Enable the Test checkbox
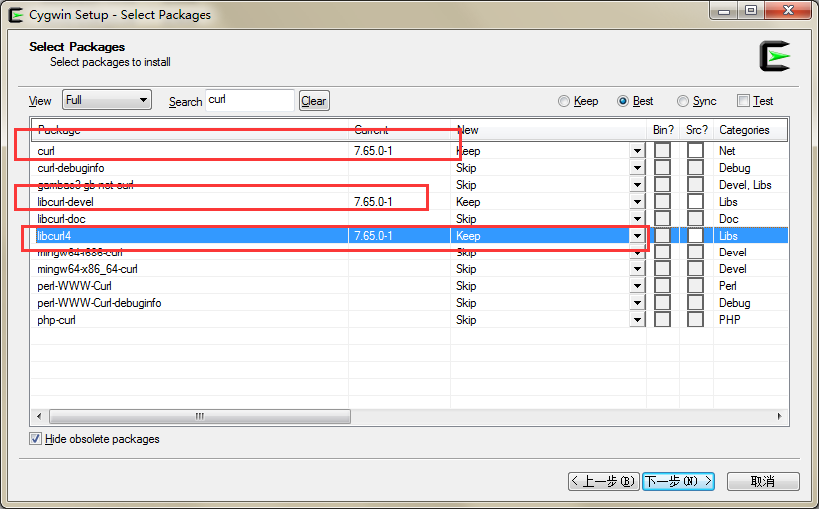This screenshot has height=509, width=819. click(x=744, y=101)
